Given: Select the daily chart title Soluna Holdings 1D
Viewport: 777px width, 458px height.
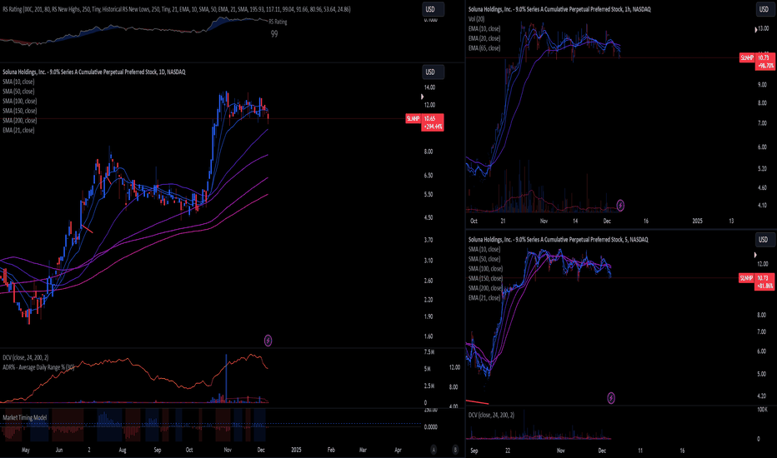Looking at the screenshot, I should click(x=93, y=72).
